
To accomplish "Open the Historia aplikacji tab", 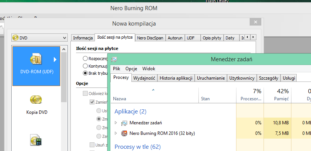I will click(x=176, y=78).
